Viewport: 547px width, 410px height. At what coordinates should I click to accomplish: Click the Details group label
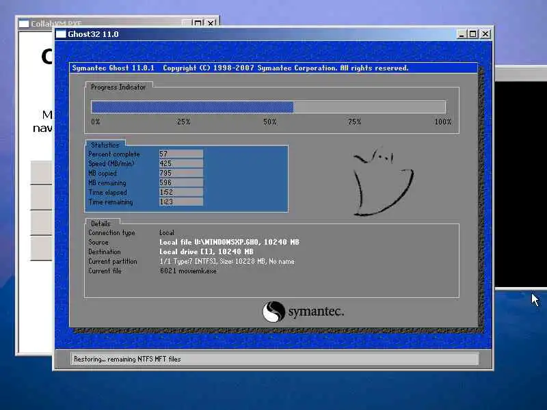pos(101,223)
